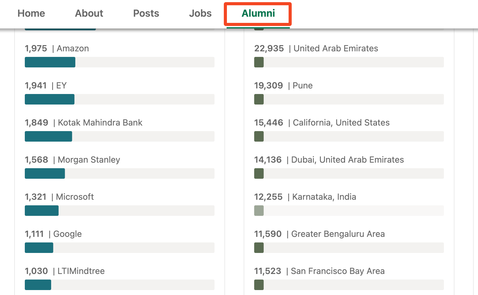
Task: Select San Francisco Bay Area label
Action: coord(337,271)
